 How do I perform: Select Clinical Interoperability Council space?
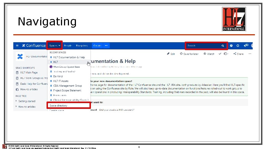(69, 100)
